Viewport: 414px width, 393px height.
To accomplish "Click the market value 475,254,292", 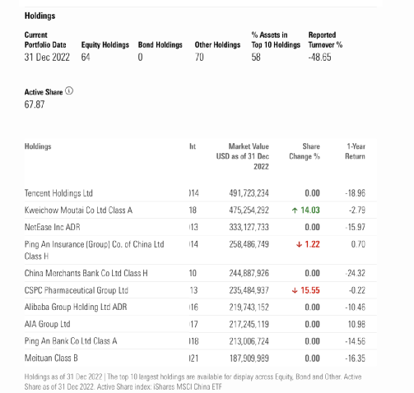I will coord(249,210).
